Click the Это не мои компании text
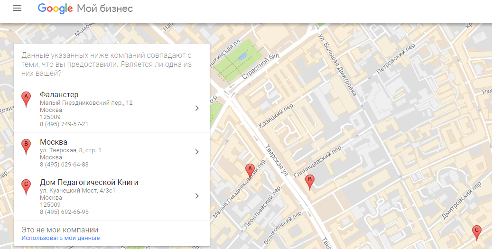The width and height of the screenshot is (492, 249). click(60, 230)
